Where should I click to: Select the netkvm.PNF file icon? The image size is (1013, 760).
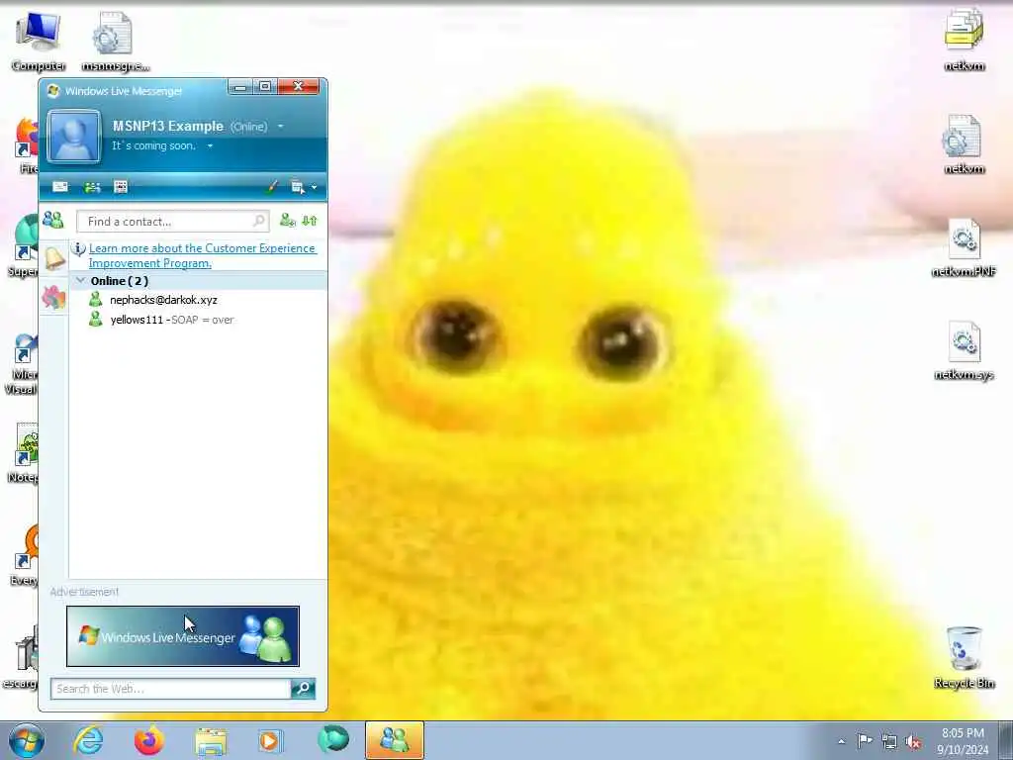[x=964, y=247]
